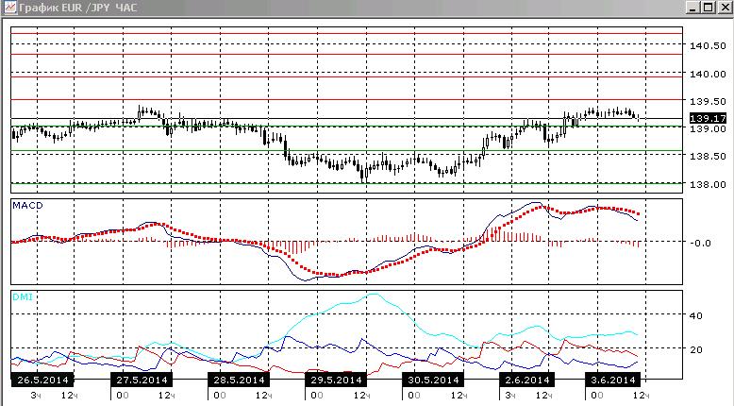Image resolution: width=734 pixels, height=406 pixels.
Task: Click the DMI 20 level label
Action: pos(696,349)
